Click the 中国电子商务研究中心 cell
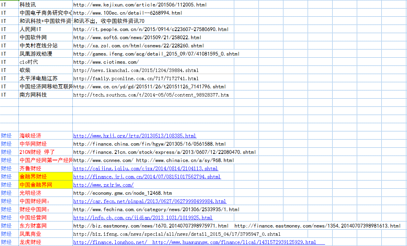This screenshot has height=246, width=407. point(46,13)
